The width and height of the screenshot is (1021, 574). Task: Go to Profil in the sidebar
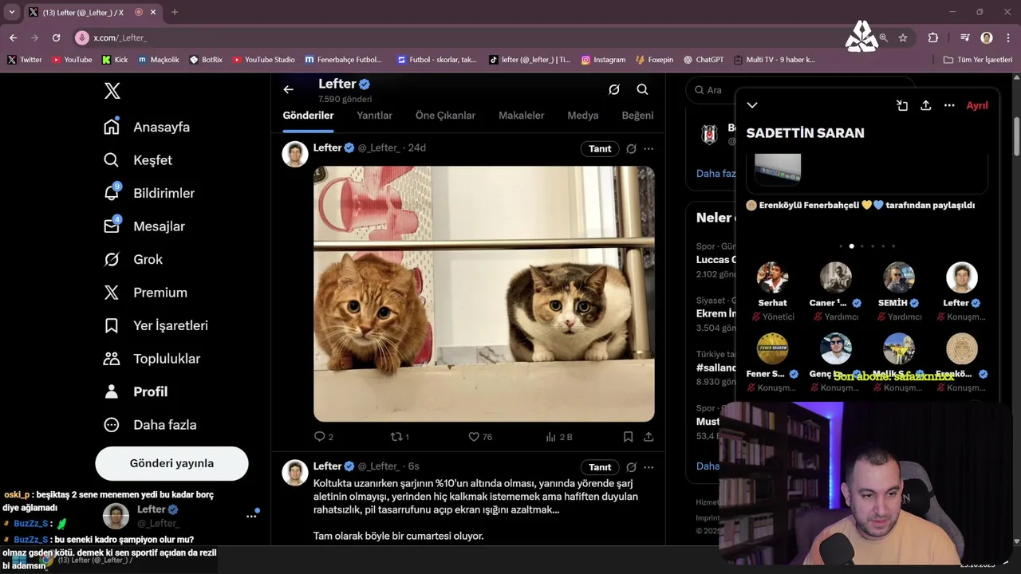point(136,391)
